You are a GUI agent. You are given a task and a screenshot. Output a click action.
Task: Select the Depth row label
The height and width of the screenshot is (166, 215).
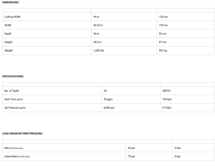(x=8, y=34)
